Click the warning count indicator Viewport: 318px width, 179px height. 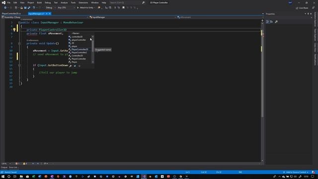pyautogui.click(x=25, y=164)
